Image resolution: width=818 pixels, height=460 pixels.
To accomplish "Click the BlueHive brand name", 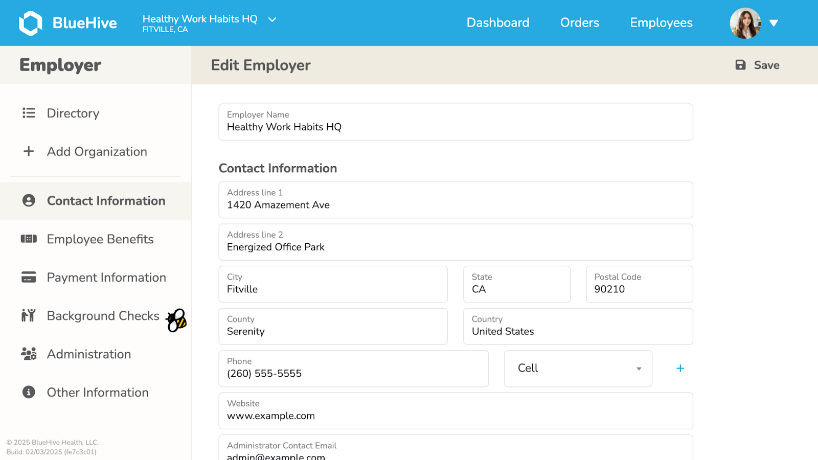I will pyautogui.click(x=85, y=23).
